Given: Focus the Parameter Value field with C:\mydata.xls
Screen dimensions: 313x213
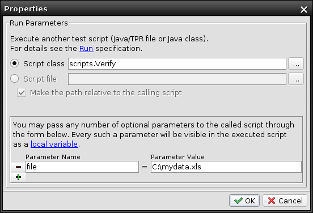Looking at the screenshot, I should (x=226, y=167).
